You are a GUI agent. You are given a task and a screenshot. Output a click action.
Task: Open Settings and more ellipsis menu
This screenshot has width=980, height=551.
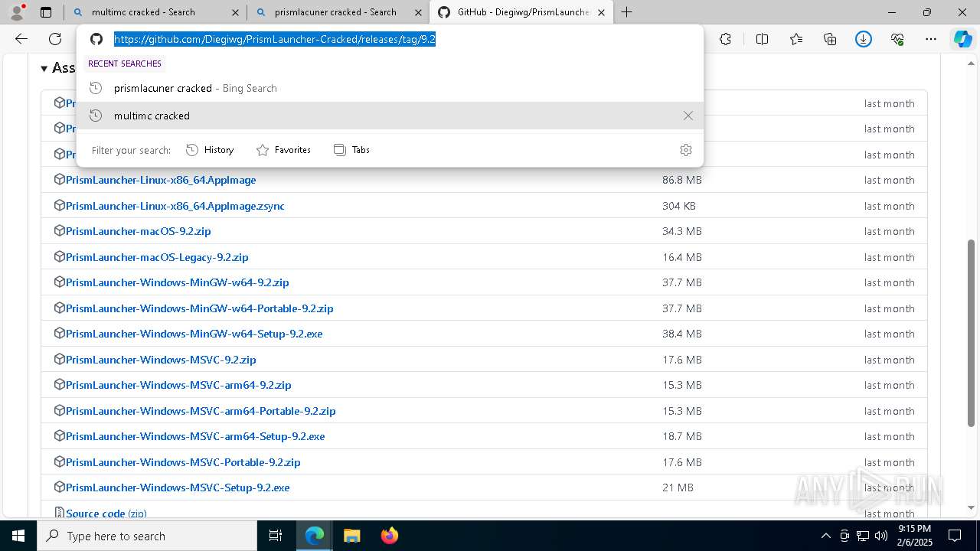click(x=931, y=39)
